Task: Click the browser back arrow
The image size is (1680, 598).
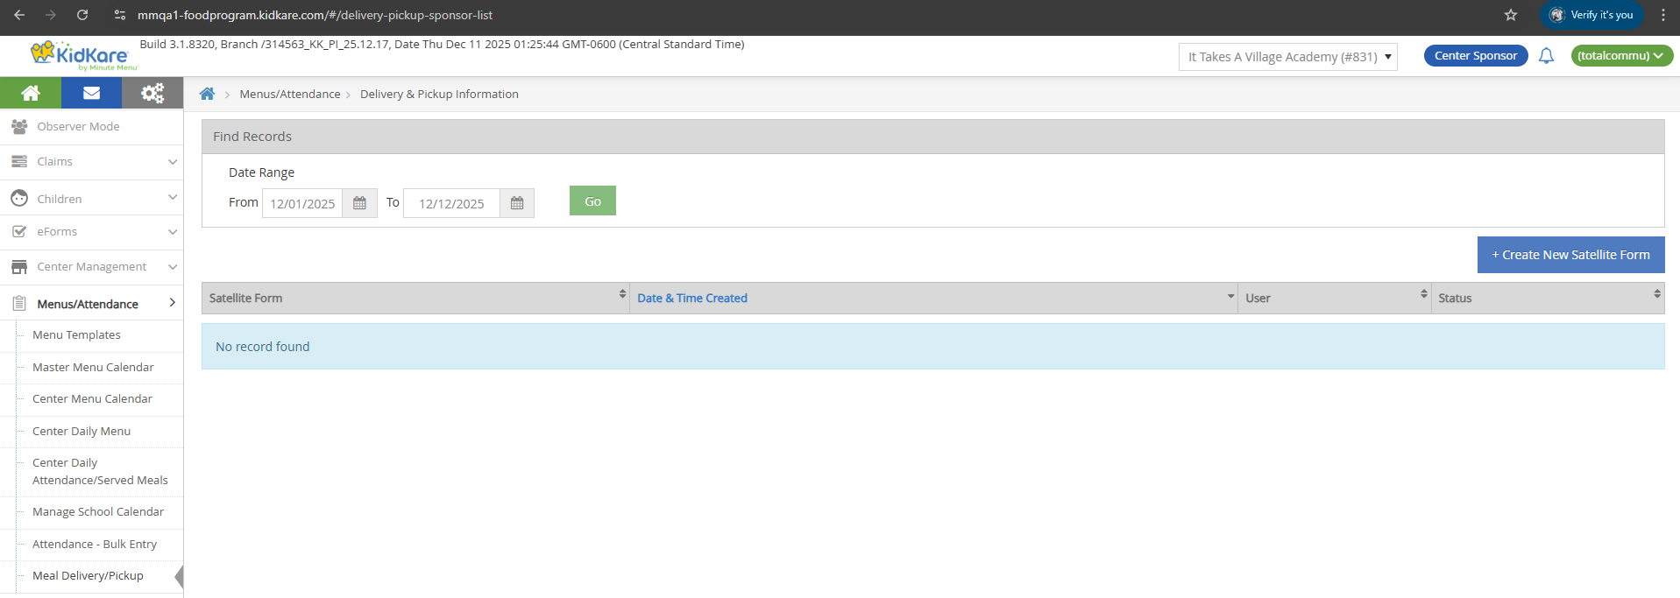Action: [19, 15]
